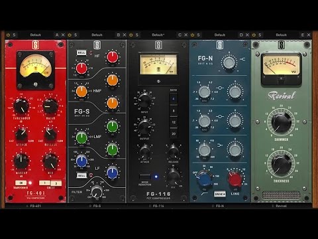The width and height of the screenshot is (318, 239).
Task: Open the FG-S Default preset menu
Action: pos(97,35)
